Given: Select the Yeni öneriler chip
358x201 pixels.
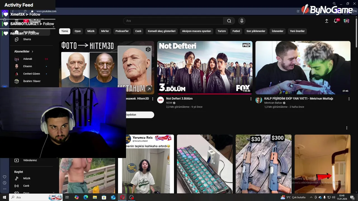Looking at the screenshot, I should (x=297, y=31).
